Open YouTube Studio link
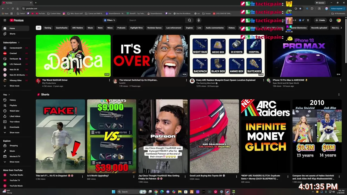Image resolution: width=347 pixels, height=195 pixels. pos(15,175)
